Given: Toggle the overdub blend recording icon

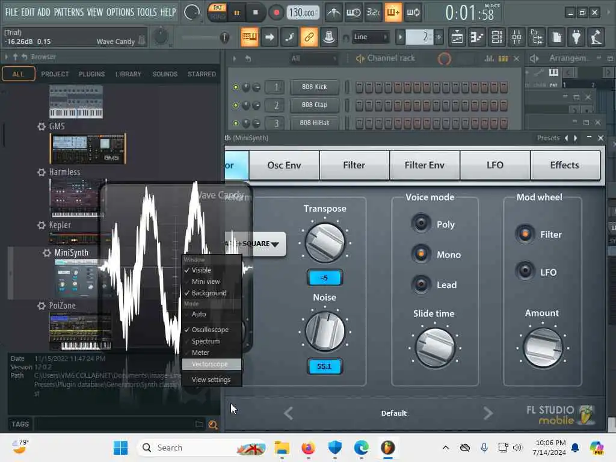Looking at the screenshot, I should tap(393, 13).
